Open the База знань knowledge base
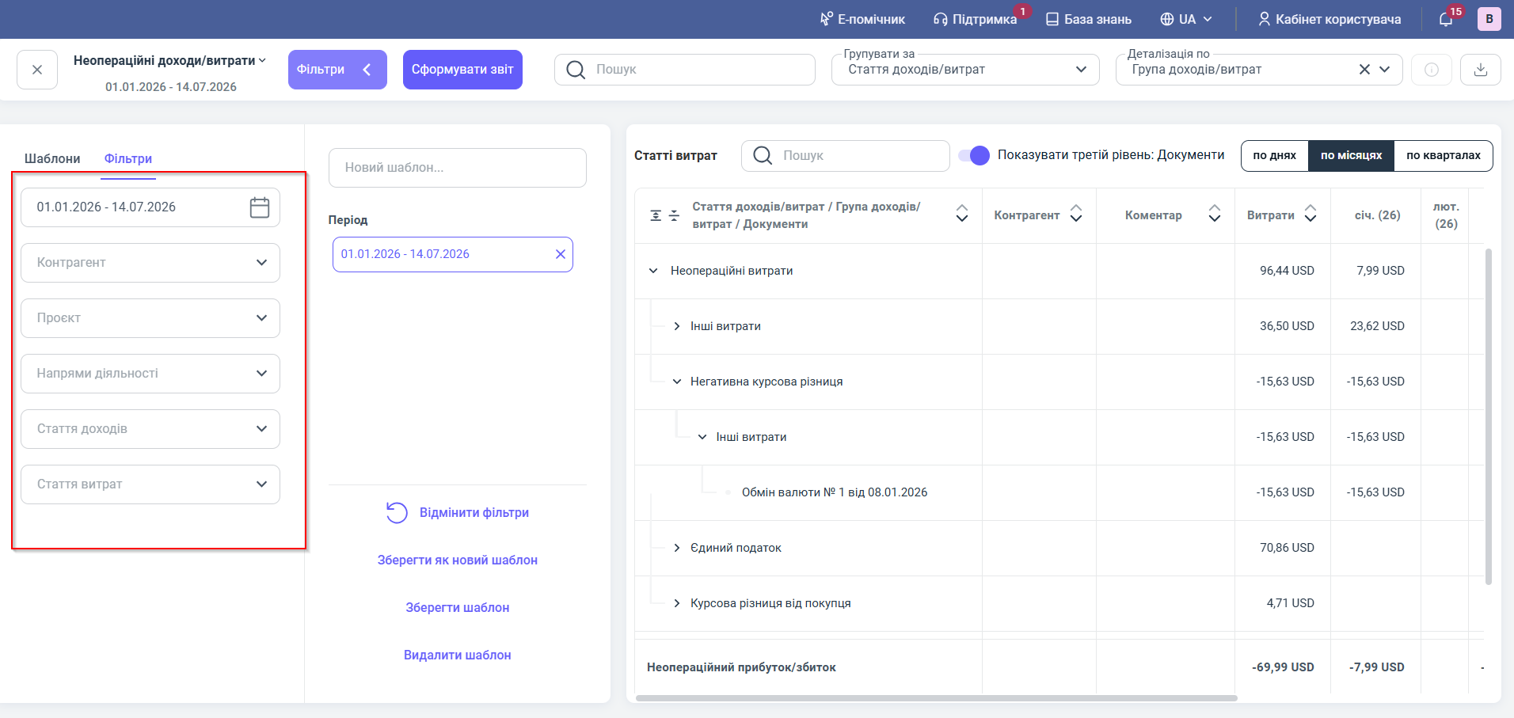The image size is (1514, 718). [x=1089, y=19]
